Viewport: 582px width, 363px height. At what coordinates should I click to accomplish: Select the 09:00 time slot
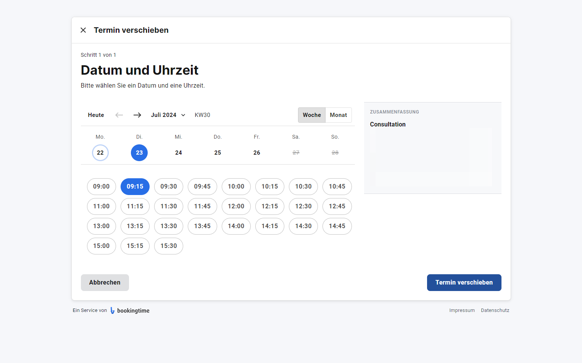pyautogui.click(x=102, y=187)
